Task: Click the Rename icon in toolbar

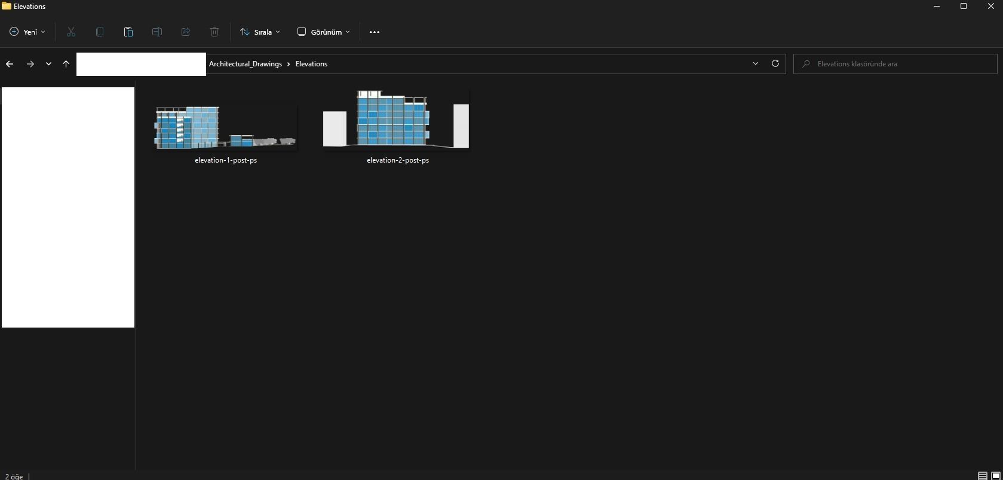Action: tap(157, 32)
